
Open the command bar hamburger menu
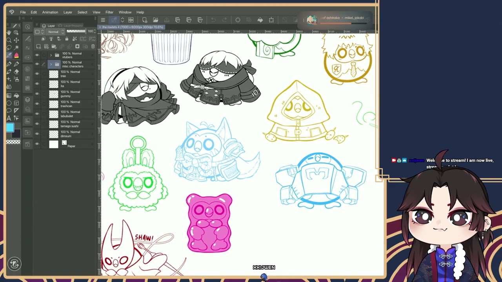point(103,20)
